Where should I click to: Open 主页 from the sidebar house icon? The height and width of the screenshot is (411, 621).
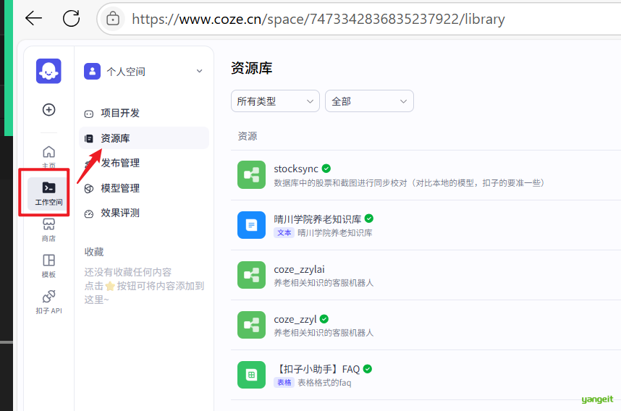click(x=48, y=156)
